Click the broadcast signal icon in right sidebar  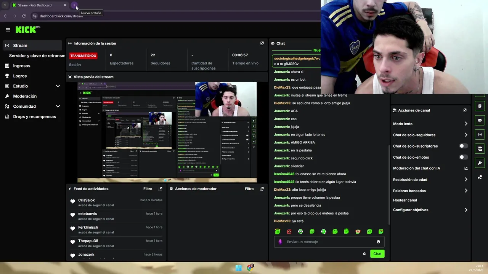480,134
